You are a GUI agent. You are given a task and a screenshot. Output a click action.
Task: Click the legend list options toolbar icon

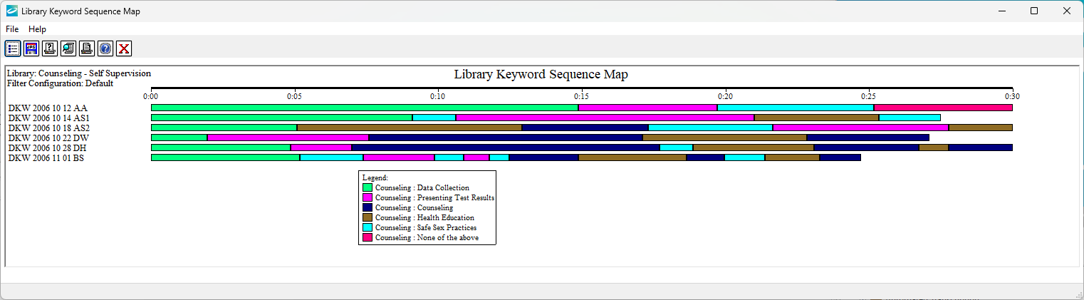click(13, 48)
